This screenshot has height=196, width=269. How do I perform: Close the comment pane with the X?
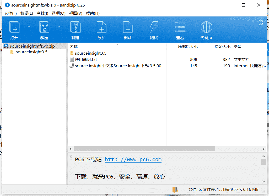point(71,157)
